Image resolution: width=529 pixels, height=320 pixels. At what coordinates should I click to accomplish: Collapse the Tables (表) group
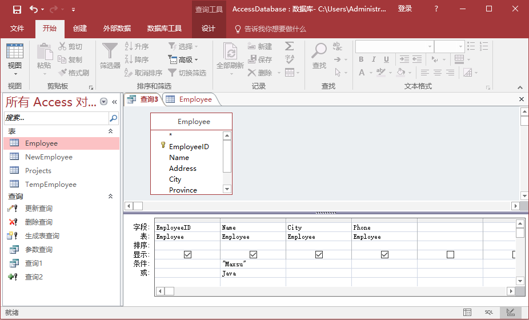click(111, 131)
